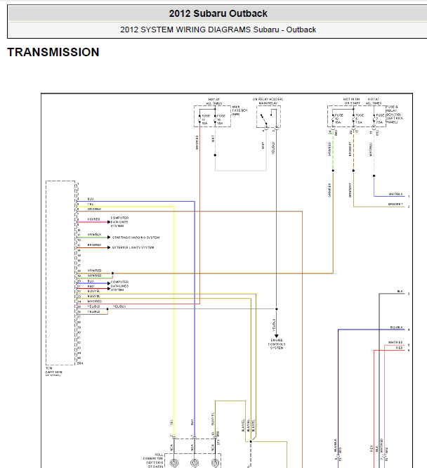Click 'COMPUTER DATA LINES SYSTEM' label near pin 8
Screen dimensions: 427x468
tap(119, 222)
